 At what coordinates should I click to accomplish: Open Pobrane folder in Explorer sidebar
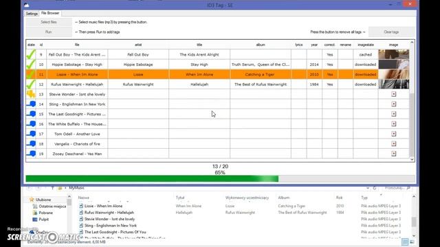45,213
